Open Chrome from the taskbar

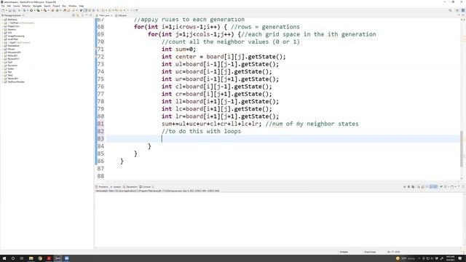pyautogui.click(x=40, y=258)
